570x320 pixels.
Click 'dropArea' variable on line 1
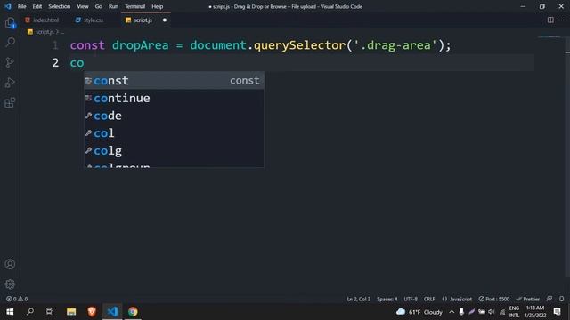coord(141,45)
